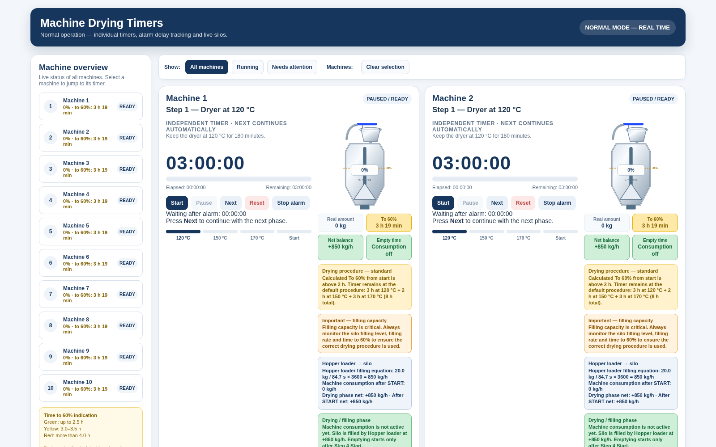Click number badge 10 in machine overview
The width and height of the screenshot is (716, 447).
(x=51, y=388)
